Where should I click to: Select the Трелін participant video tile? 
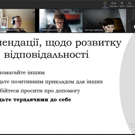(x=18, y=21)
